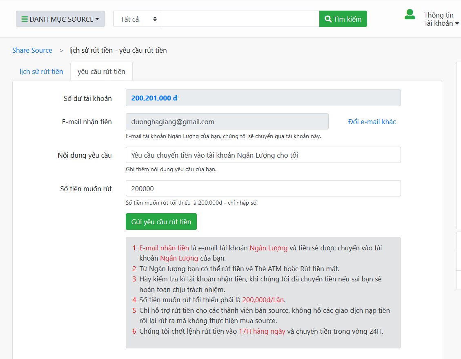Focus the search text box
461x359 pixels.
point(241,19)
